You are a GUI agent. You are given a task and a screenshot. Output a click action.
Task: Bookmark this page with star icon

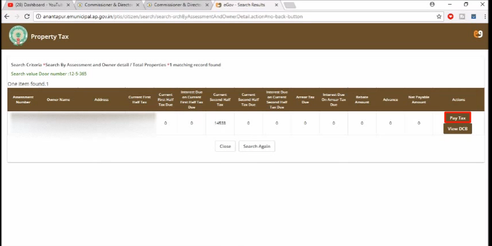[x=439, y=17]
